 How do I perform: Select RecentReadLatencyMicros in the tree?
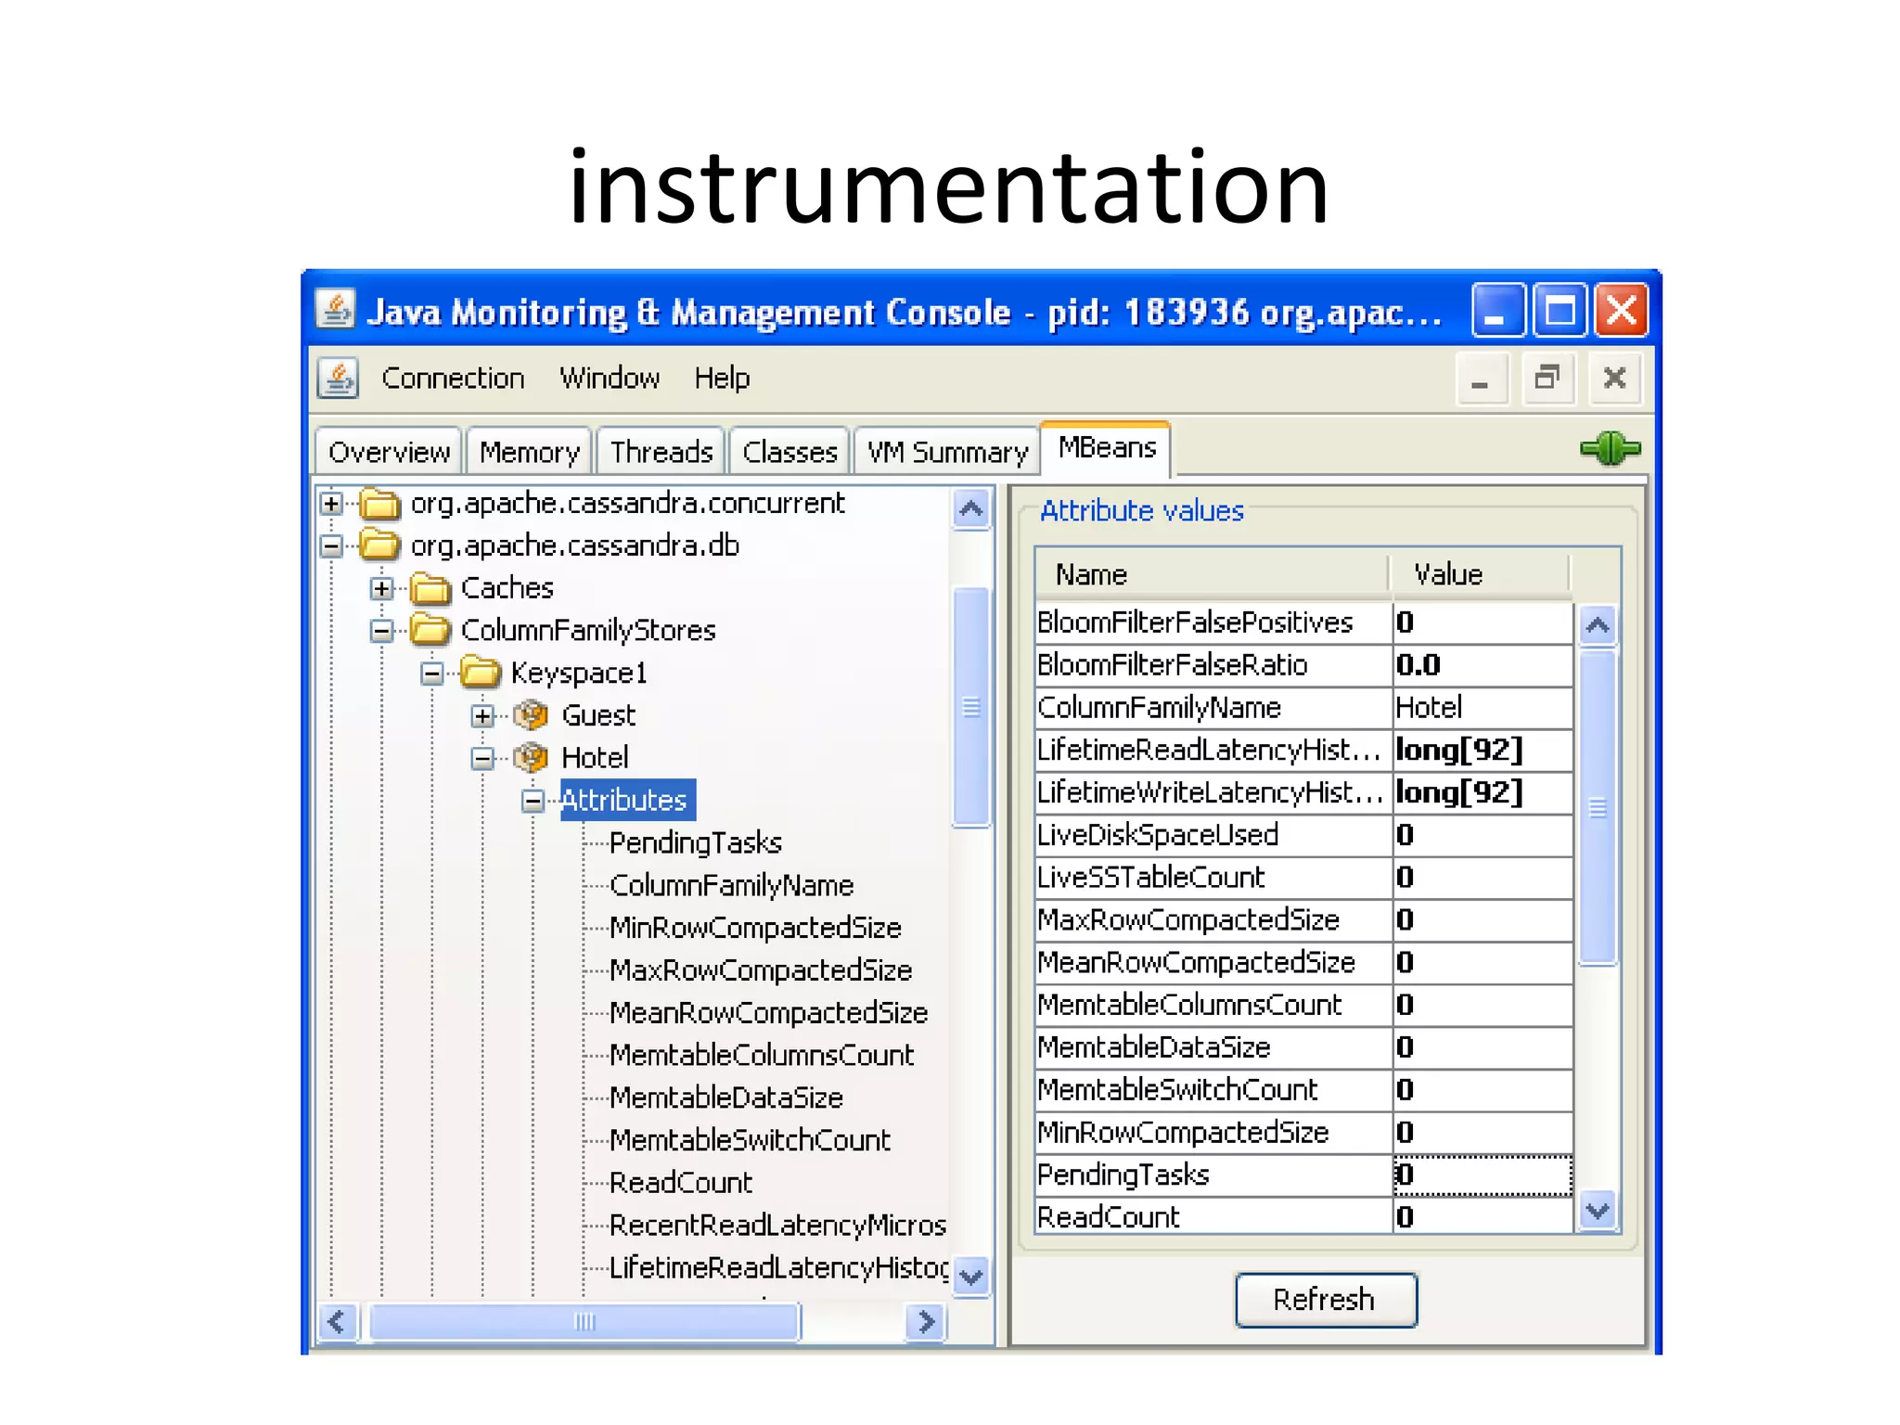(x=778, y=1226)
